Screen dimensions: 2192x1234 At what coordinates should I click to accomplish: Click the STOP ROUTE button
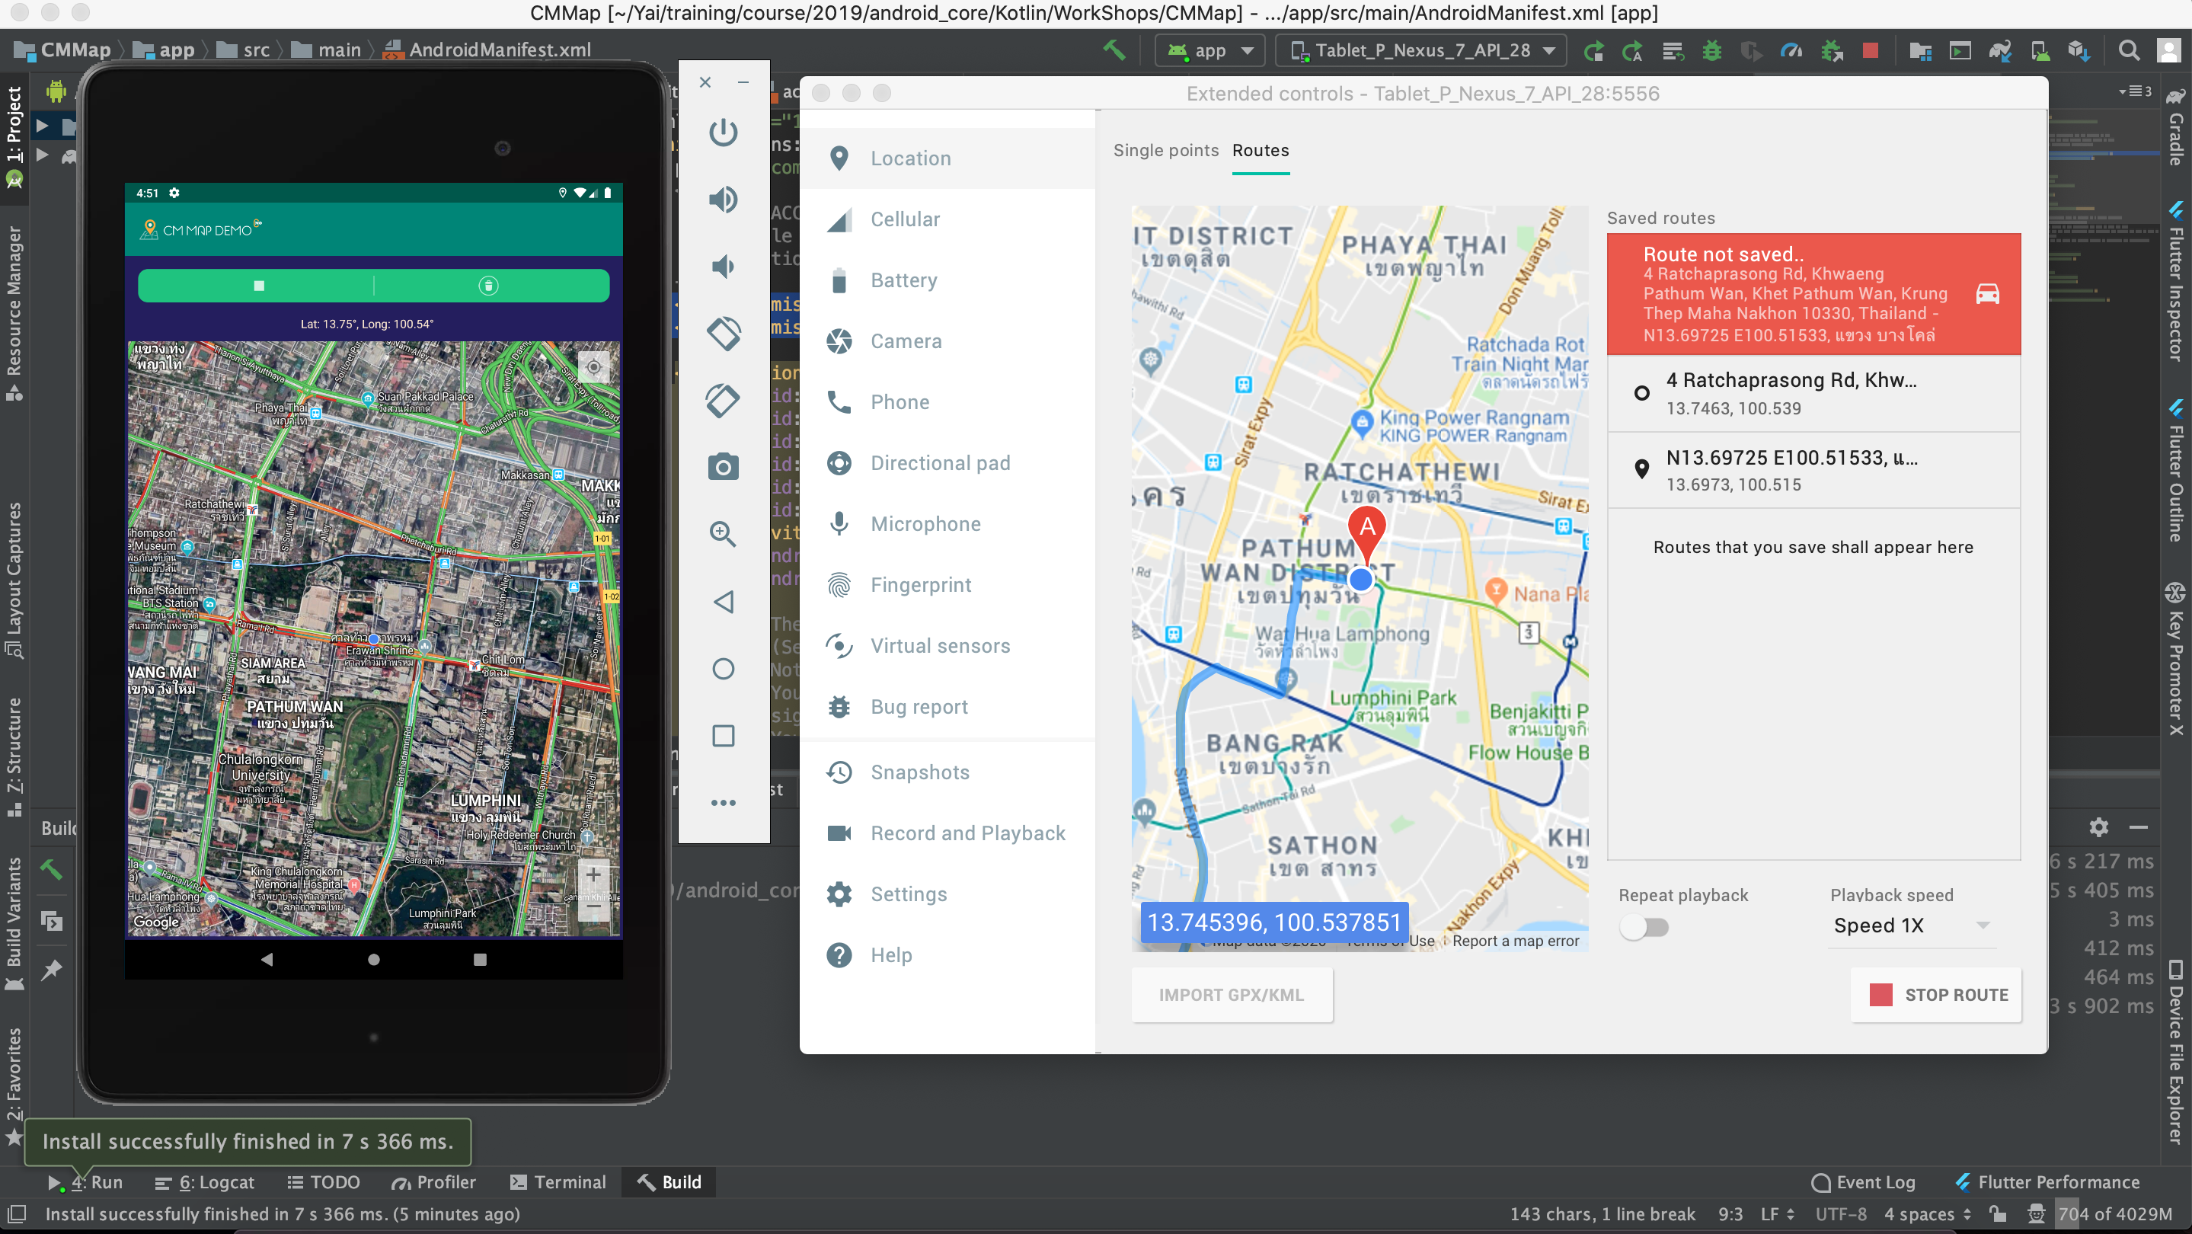(x=1936, y=995)
